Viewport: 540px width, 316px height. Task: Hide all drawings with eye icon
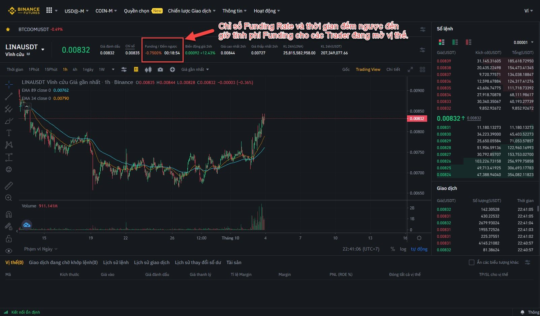click(9, 251)
